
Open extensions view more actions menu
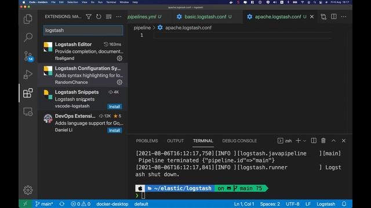pyautogui.click(x=119, y=17)
